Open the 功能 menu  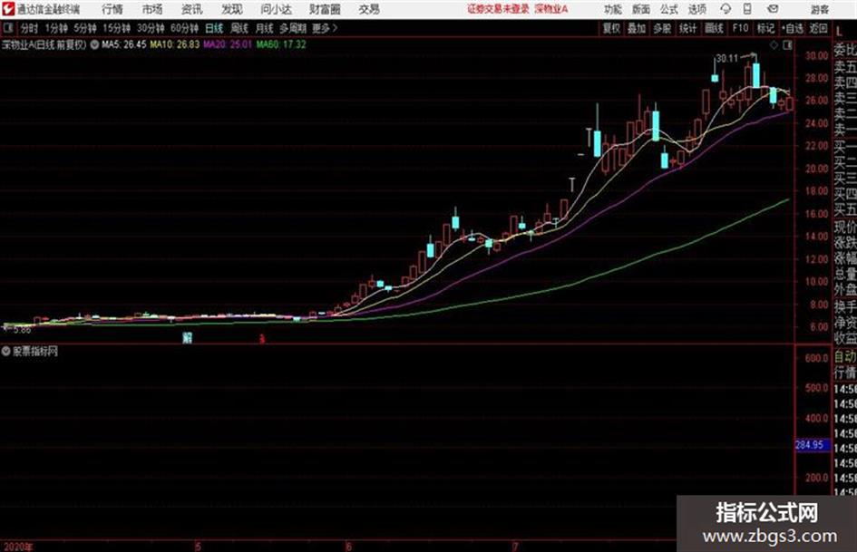click(613, 9)
